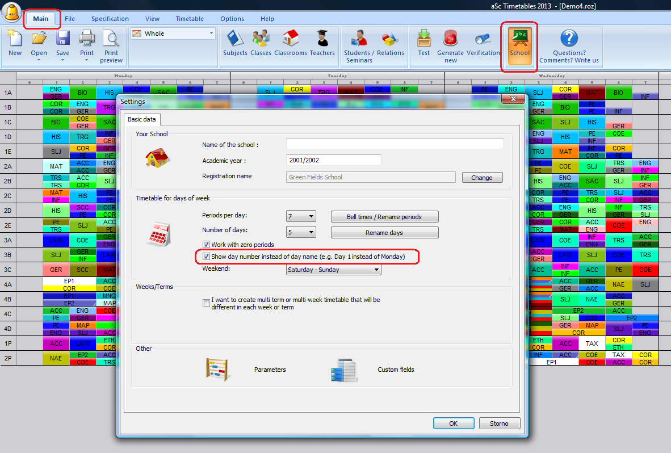Screen dimensions: 671x453
Task: Toggle Work with zero periods checkbox
Action: point(207,245)
